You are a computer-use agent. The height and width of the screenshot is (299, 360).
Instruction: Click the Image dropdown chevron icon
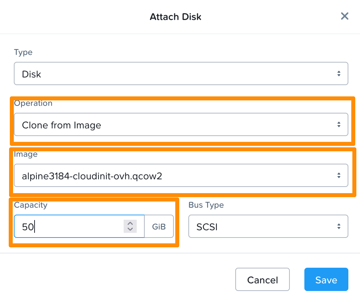pyautogui.click(x=339, y=175)
